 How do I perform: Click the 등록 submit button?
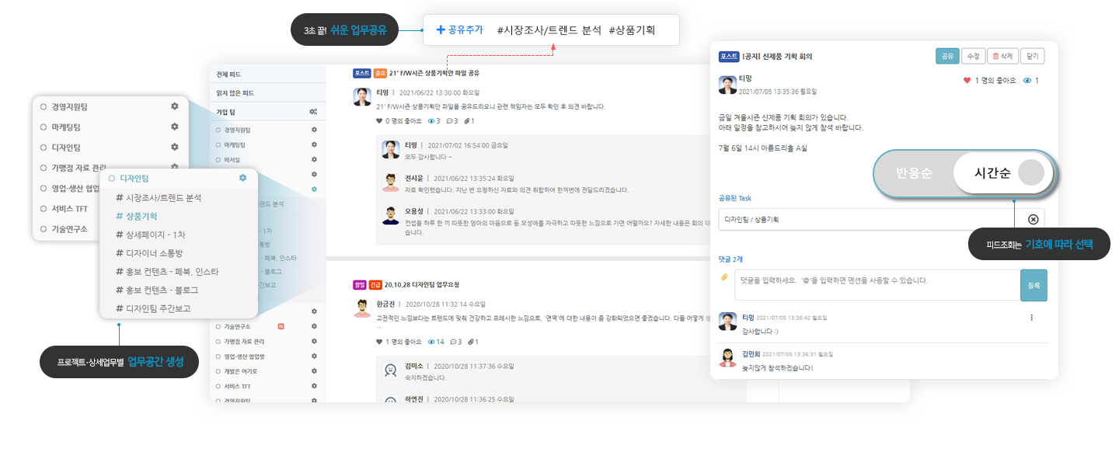point(1034,285)
